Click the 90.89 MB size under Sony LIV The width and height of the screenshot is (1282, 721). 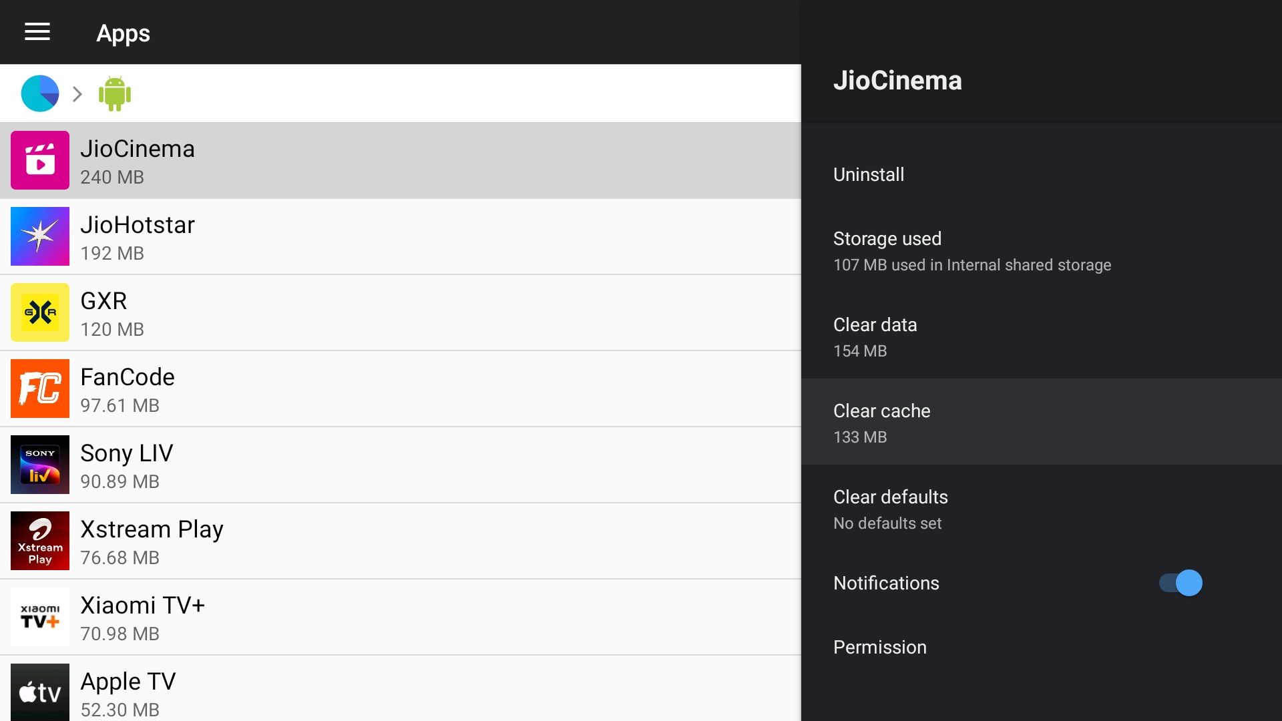(x=120, y=482)
